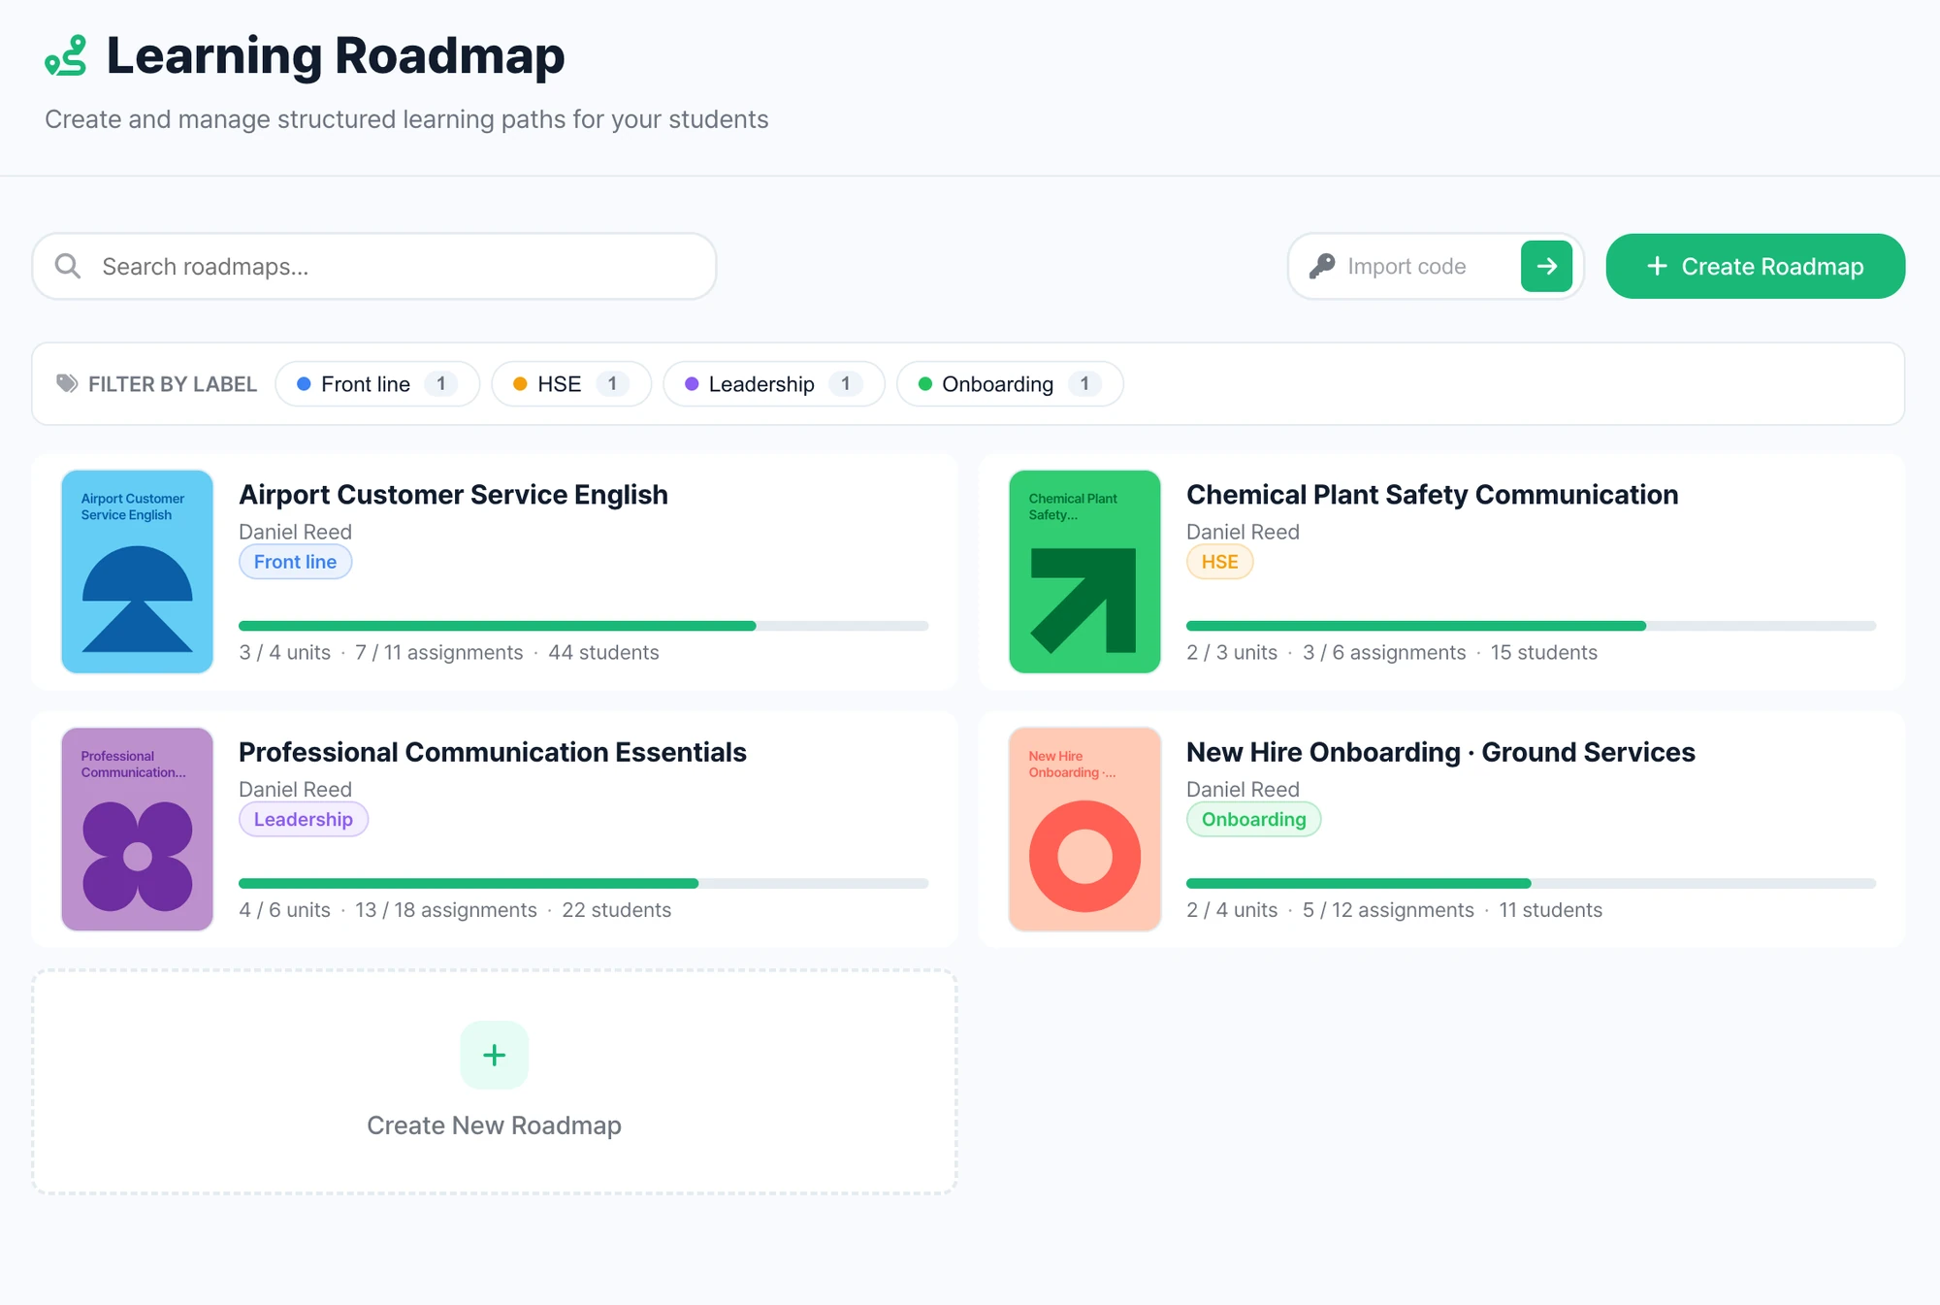Click the Leadership tag on Professional Communication card
1940x1305 pixels.
click(x=303, y=820)
